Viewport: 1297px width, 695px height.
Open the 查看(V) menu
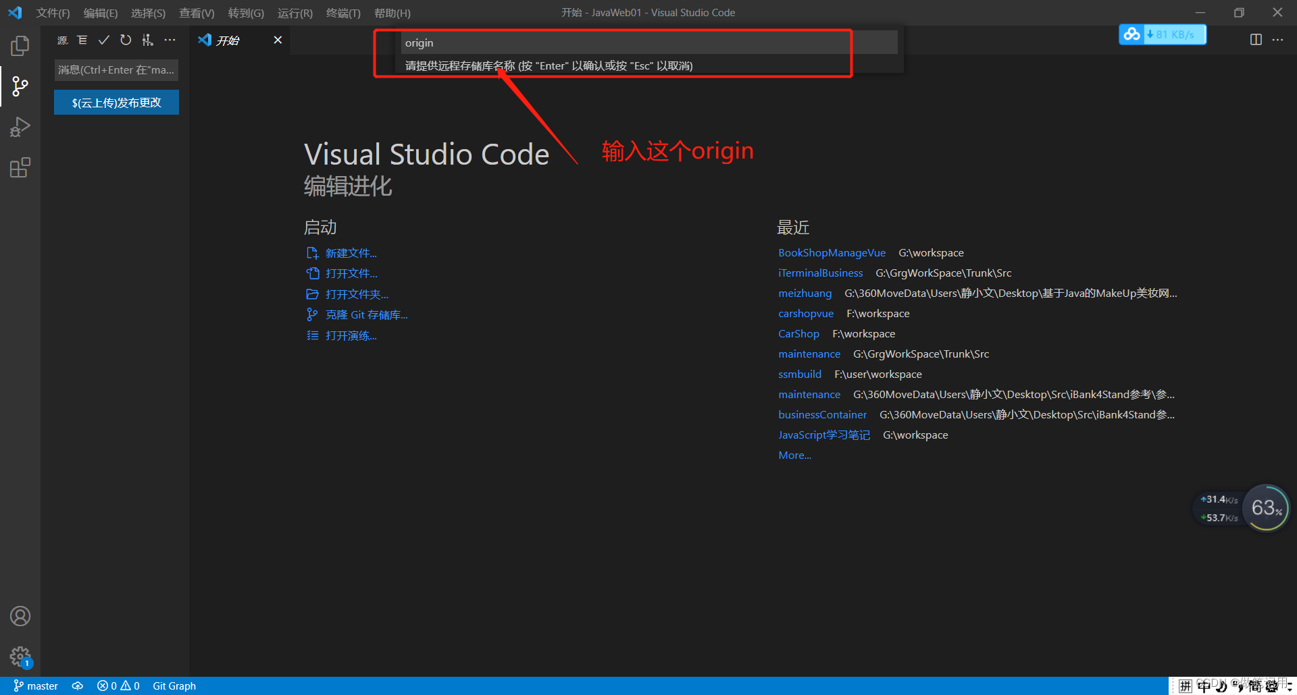[x=197, y=13]
